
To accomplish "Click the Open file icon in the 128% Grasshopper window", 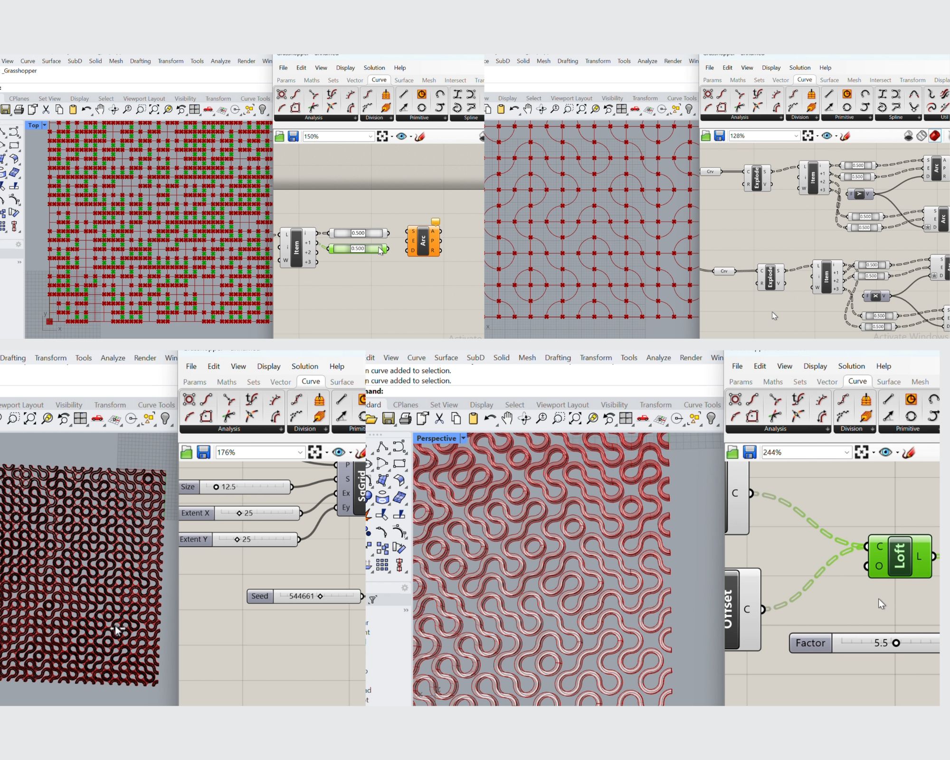I will pyautogui.click(x=706, y=136).
